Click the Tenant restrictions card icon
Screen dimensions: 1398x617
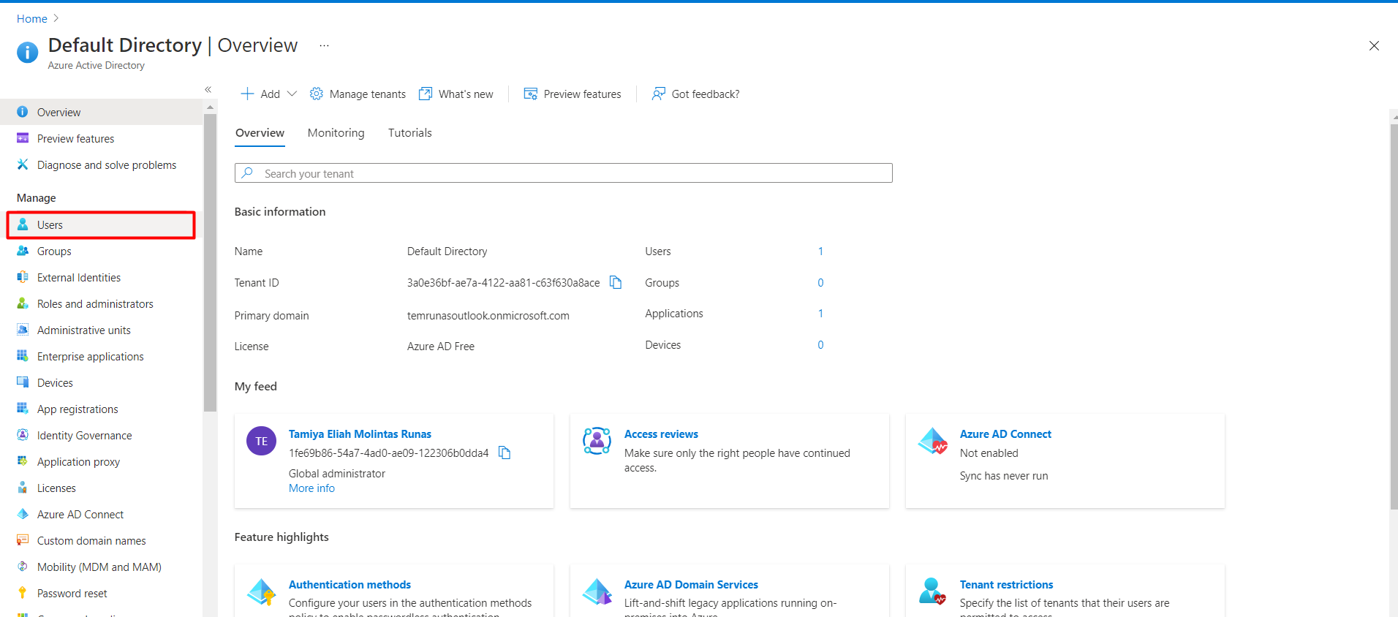[933, 591]
